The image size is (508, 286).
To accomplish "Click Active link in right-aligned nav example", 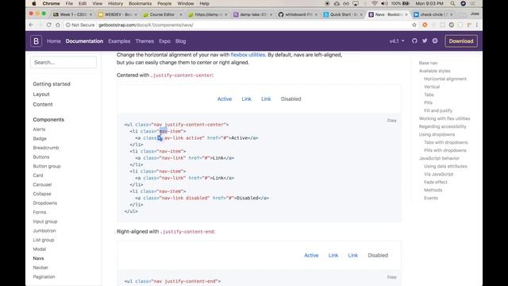I will pyautogui.click(x=311, y=255).
